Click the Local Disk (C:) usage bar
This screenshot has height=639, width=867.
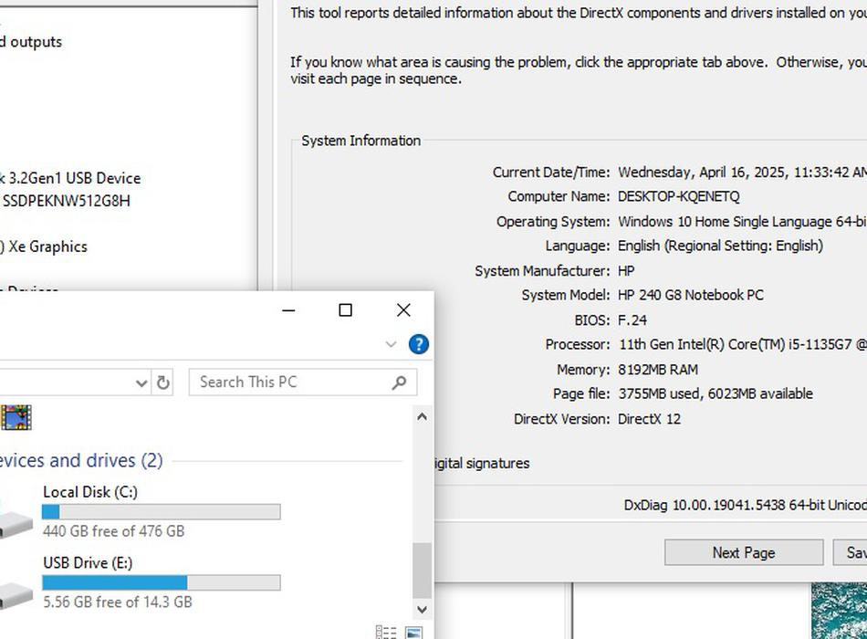pos(162,512)
